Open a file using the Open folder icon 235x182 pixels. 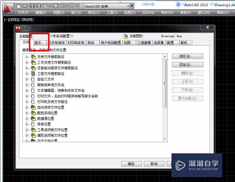(25, 6)
